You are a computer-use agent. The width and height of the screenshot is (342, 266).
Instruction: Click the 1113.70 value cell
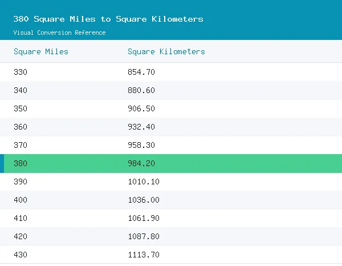(144, 255)
